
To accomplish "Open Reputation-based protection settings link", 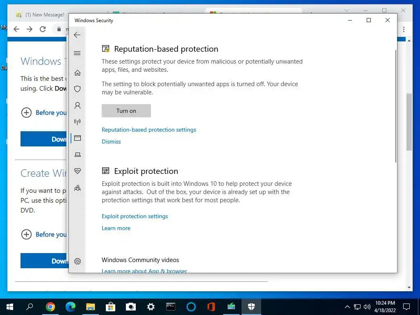I will 148,130.
